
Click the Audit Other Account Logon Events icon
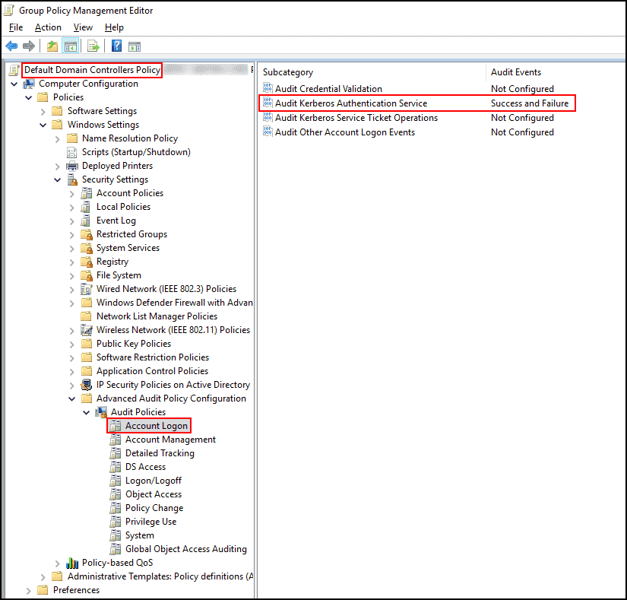click(x=268, y=132)
